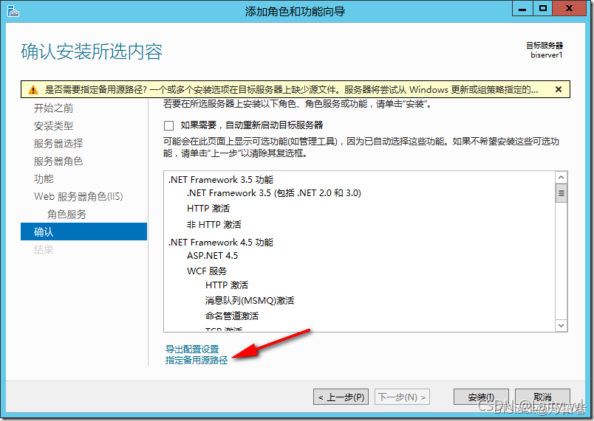Select 非 HTTP 激活 row
The image size is (594, 421).
click(x=214, y=224)
